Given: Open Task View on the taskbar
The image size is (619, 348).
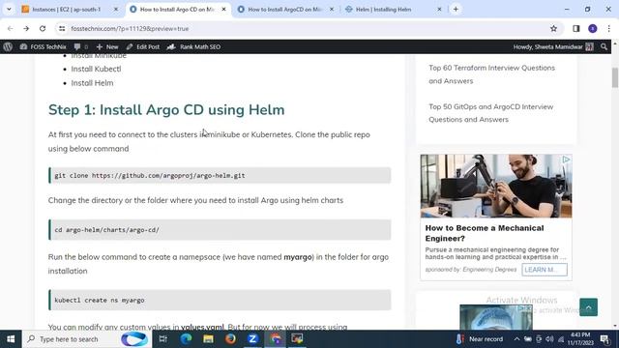Looking at the screenshot, I should pyautogui.click(x=162, y=339).
